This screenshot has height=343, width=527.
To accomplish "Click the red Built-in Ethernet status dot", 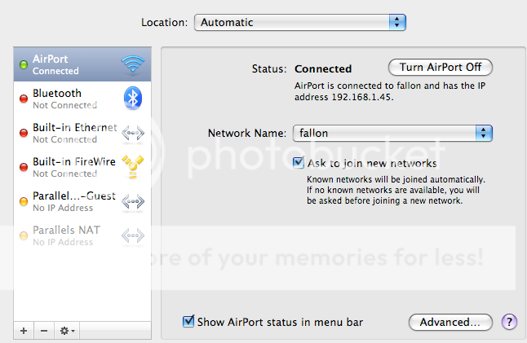I will [x=24, y=133].
